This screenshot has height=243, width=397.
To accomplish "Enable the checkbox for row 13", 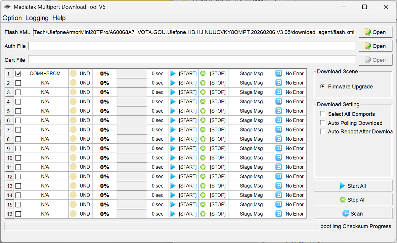I will pyautogui.click(x=18, y=186).
